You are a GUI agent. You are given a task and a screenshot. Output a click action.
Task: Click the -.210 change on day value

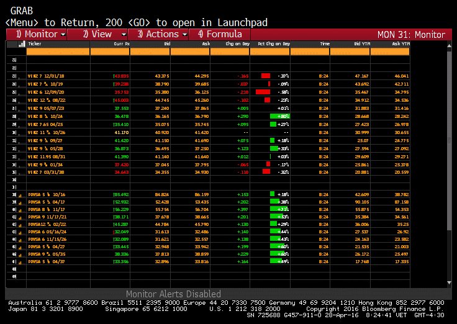243,92
